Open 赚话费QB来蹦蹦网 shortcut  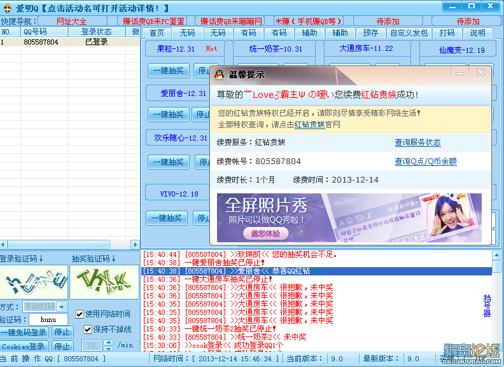[x=231, y=21]
